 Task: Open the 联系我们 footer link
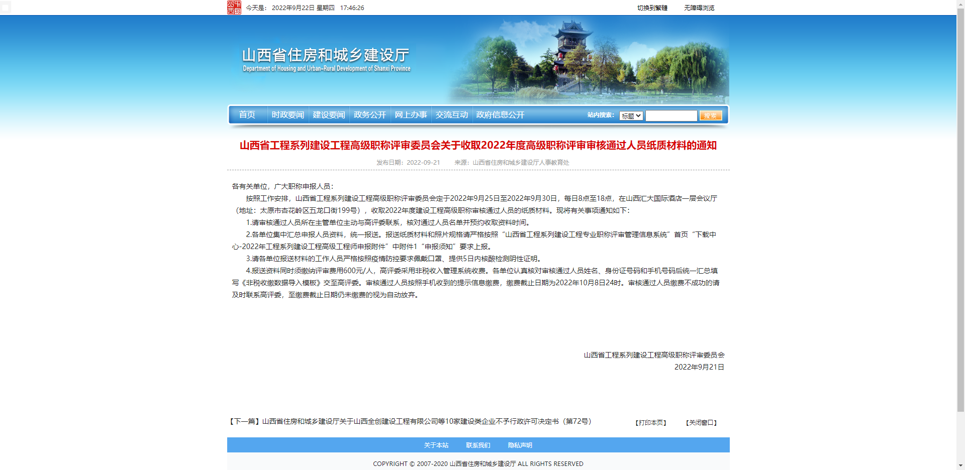[478, 445]
